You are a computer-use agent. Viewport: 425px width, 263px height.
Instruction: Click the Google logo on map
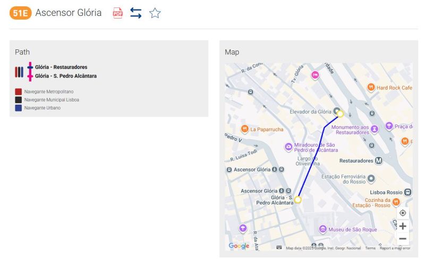click(239, 245)
